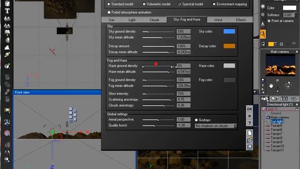The width and height of the screenshot is (300, 169).
Task: Click the cylinder primitive icon at toolbar top
Action: pyautogui.click(x=7, y=3)
